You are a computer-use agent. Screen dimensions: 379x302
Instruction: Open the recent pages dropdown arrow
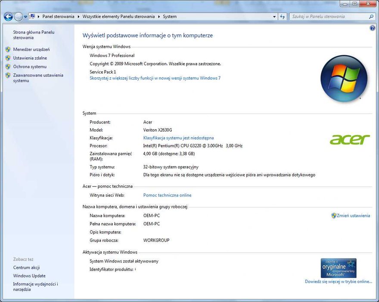tap(25, 17)
